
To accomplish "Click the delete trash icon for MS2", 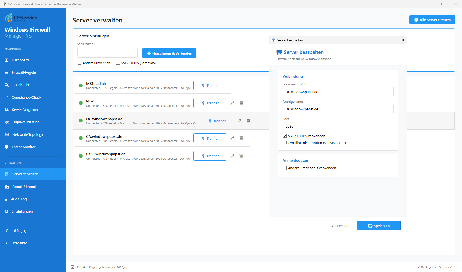I will coord(241,103).
